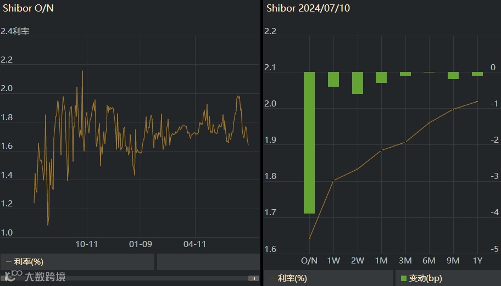Image resolution: width=501 pixels, height=286 pixels.
Task: Click the '3M' tenor axis label
Action: coord(405,260)
